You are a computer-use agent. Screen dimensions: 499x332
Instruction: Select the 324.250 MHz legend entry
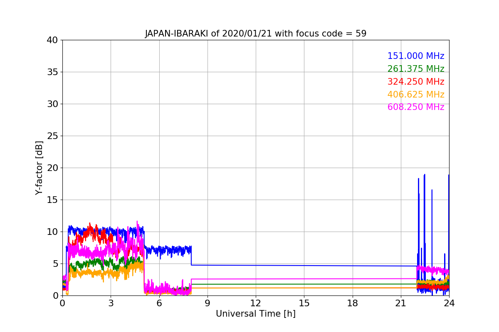[416, 82]
